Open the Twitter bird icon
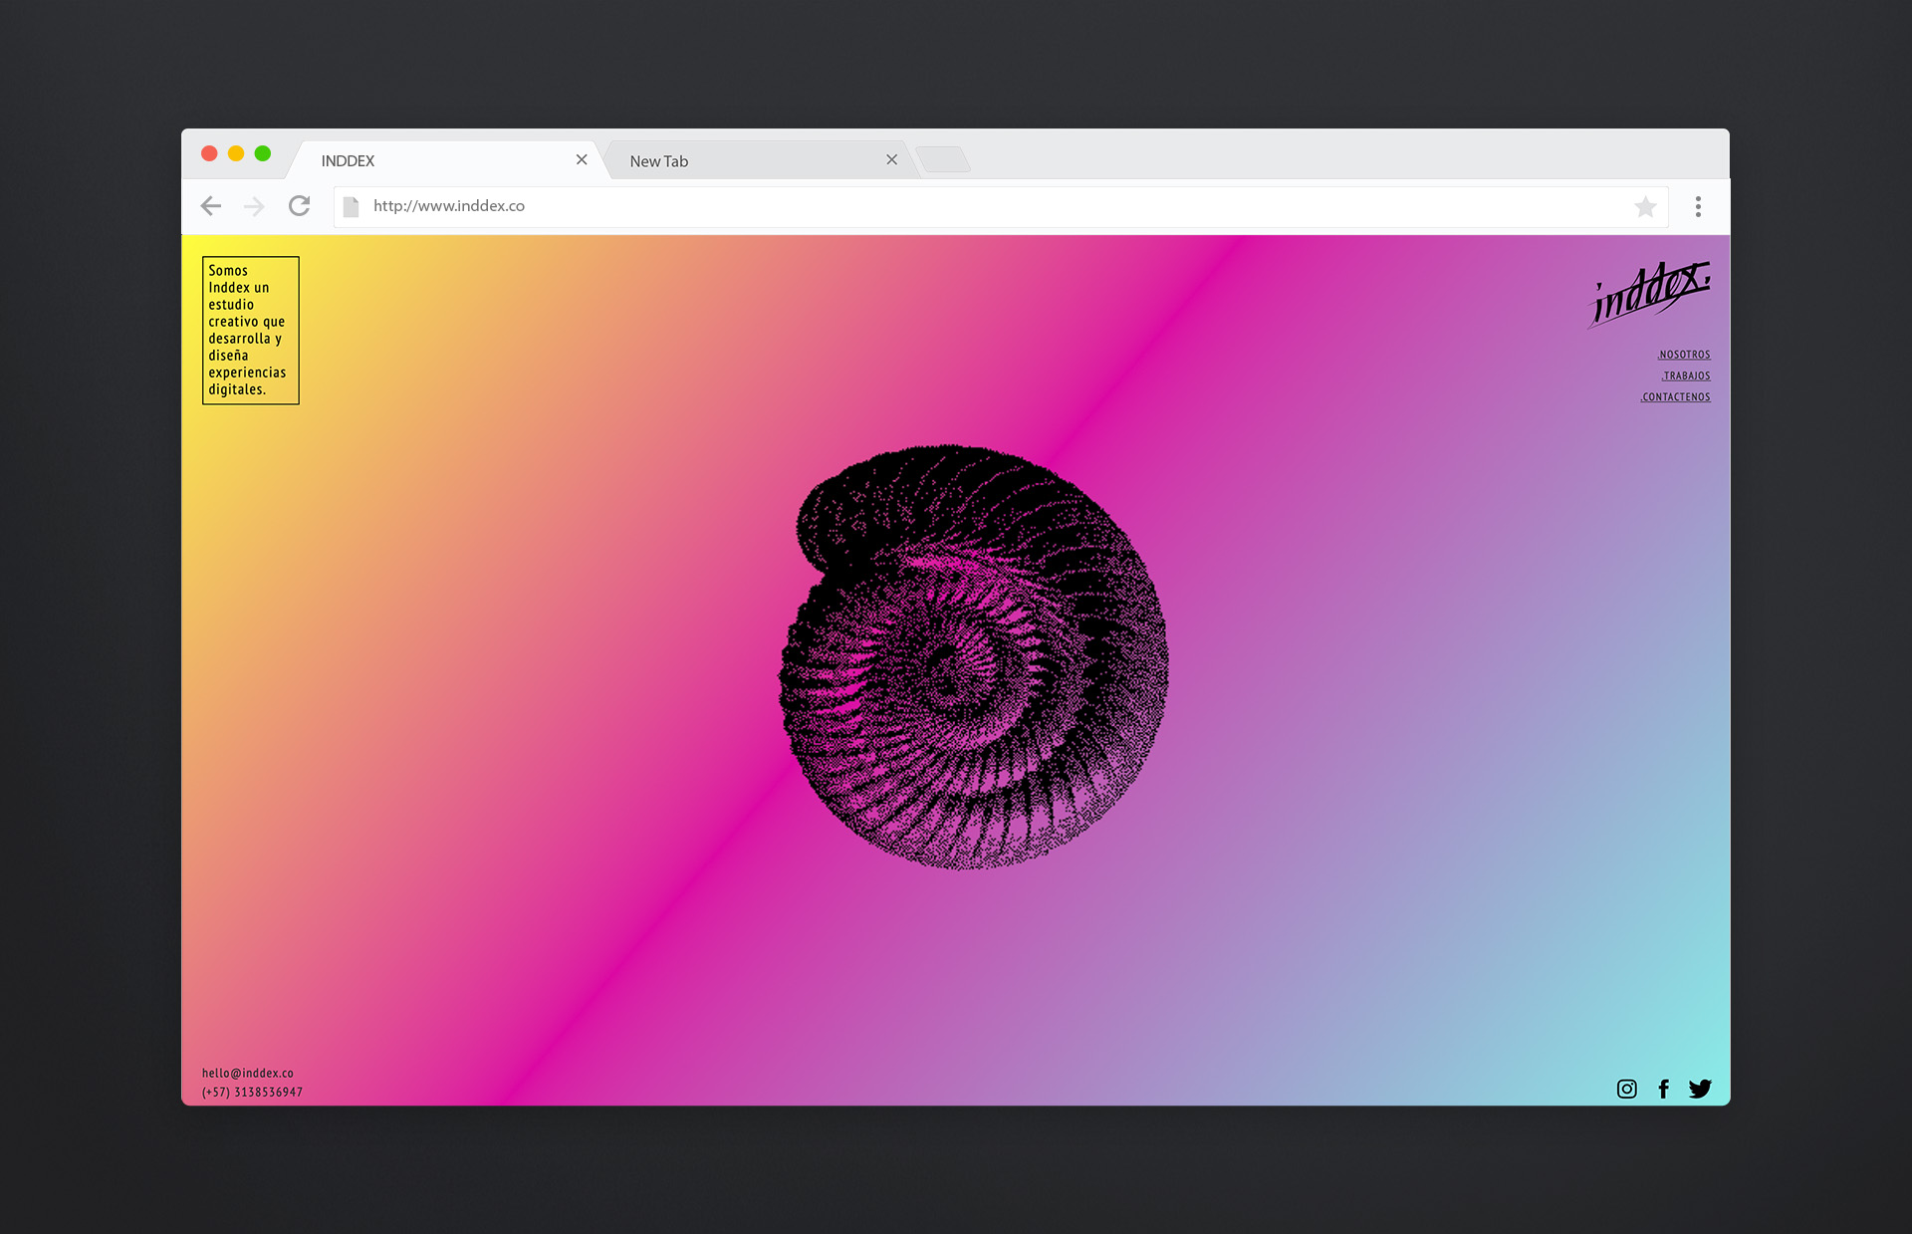This screenshot has height=1234, width=1912. (x=1700, y=1089)
